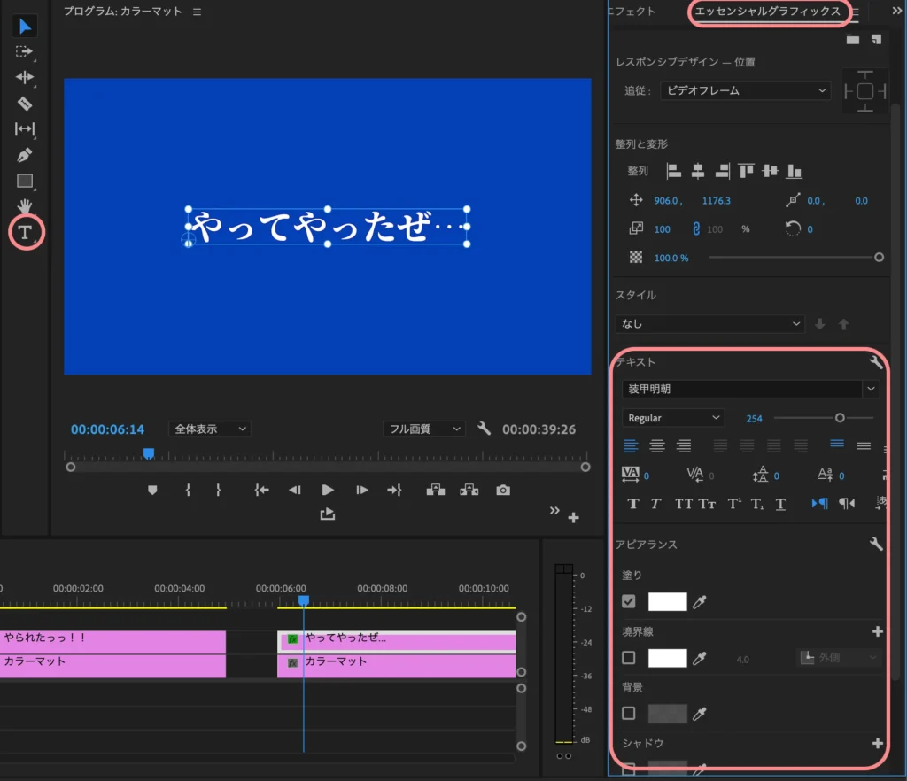Click the white fill color swatch
Image resolution: width=907 pixels, height=781 pixels.
[x=667, y=602]
